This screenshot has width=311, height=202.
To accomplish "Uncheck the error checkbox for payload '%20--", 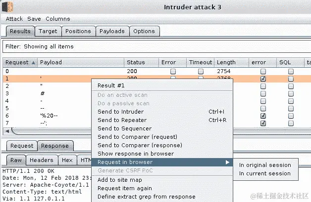I will pyautogui.click(x=263, y=116).
